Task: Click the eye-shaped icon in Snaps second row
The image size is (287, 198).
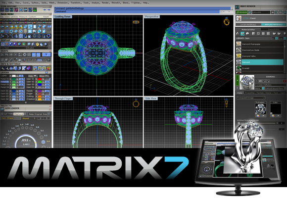Action: click(20, 60)
